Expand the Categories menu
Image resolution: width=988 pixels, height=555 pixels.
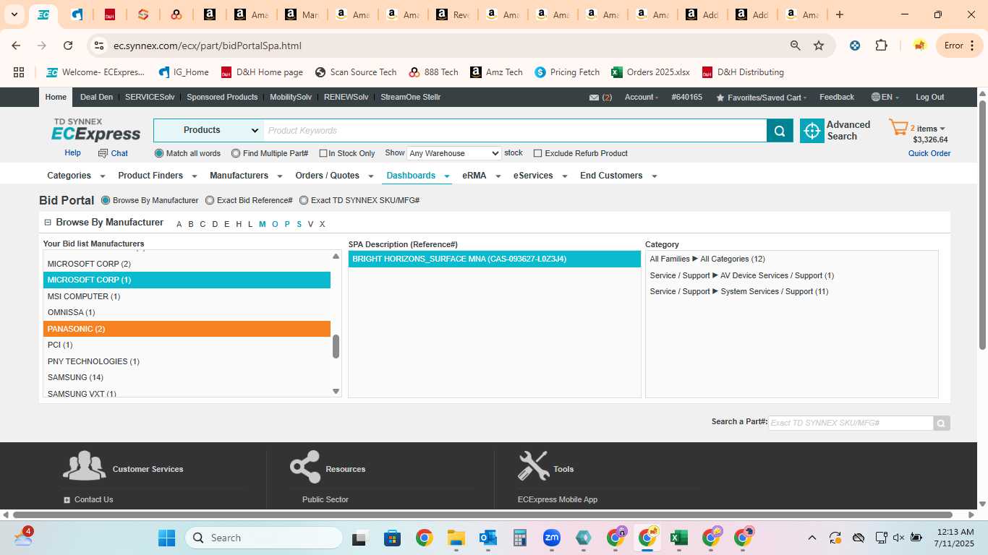click(76, 176)
